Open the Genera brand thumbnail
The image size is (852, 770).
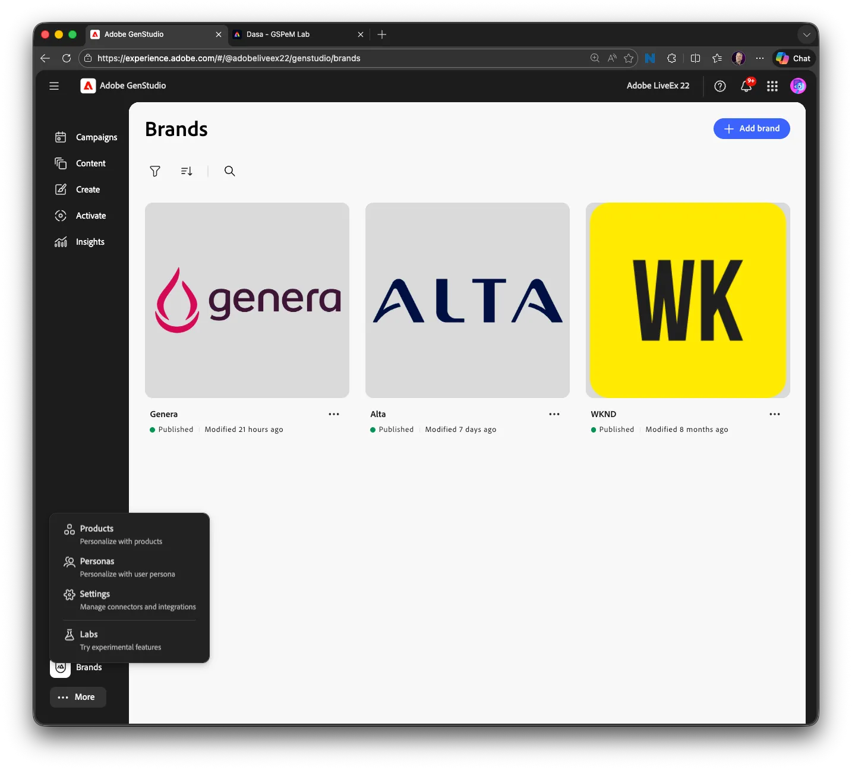[247, 300]
